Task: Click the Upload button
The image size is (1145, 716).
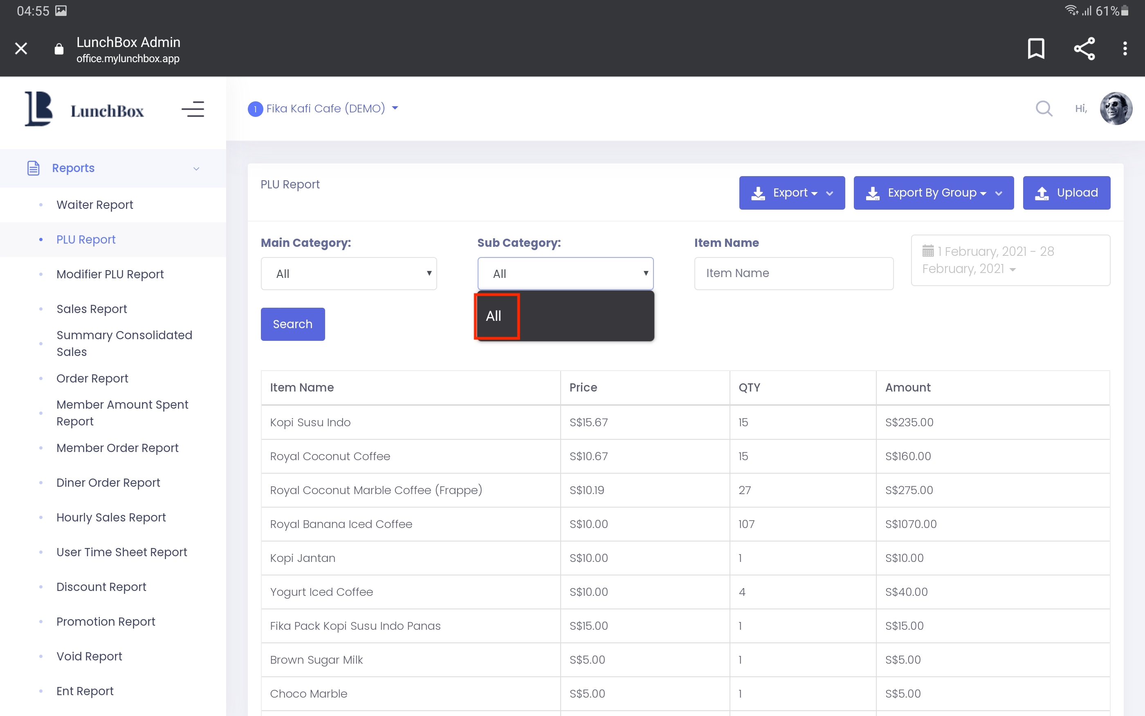Action: click(x=1066, y=193)
